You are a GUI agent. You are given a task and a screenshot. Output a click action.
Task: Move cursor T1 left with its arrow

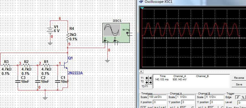(x=147, y=78)
